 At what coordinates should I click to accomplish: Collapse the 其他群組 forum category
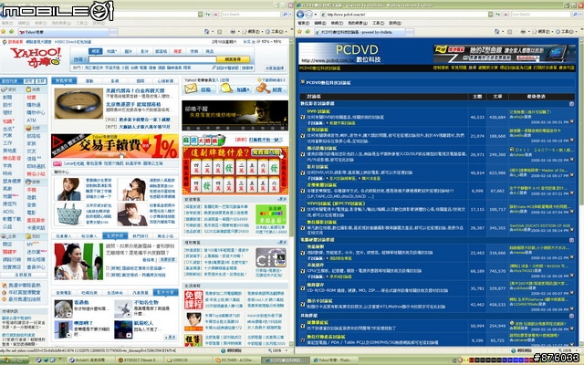pyautogui.click(x=571, y=316)
